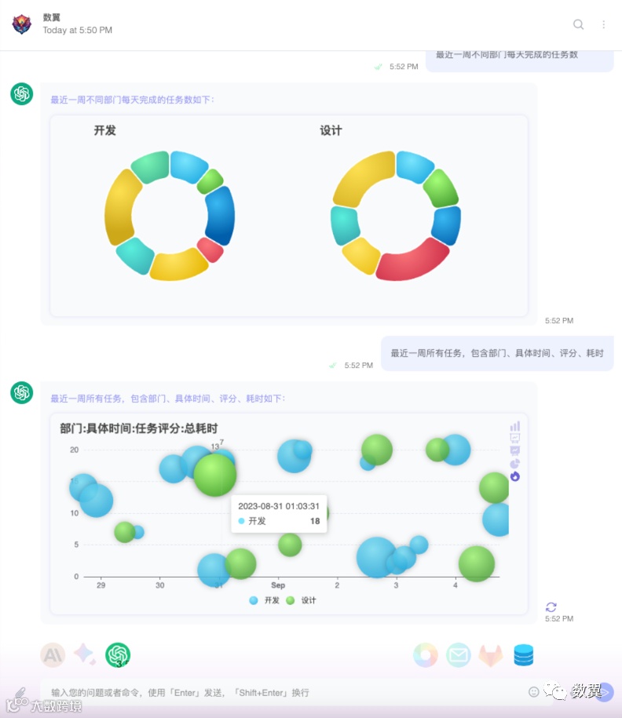Open the emoji picker smiley
The width and height of the screenshot is (622, 718).
[533, 692]
